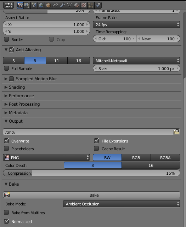Image resolution: width=186 pixels, height=227 pixels.
Task: Open the Mitchell-Netravali filter dropdown
Action: pyautogui.click(x=136, y=61)
